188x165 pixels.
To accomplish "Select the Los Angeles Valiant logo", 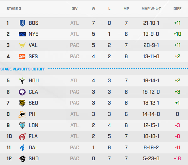I will coord(22,45).
